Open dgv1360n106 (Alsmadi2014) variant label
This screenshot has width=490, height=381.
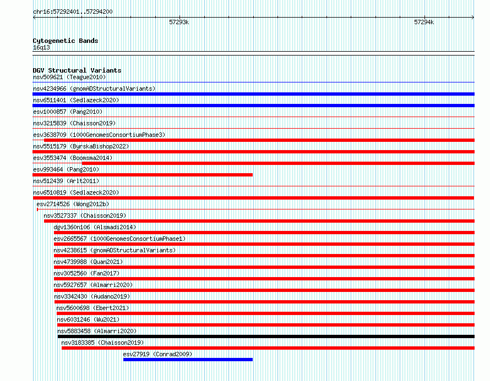pos(95,227)
